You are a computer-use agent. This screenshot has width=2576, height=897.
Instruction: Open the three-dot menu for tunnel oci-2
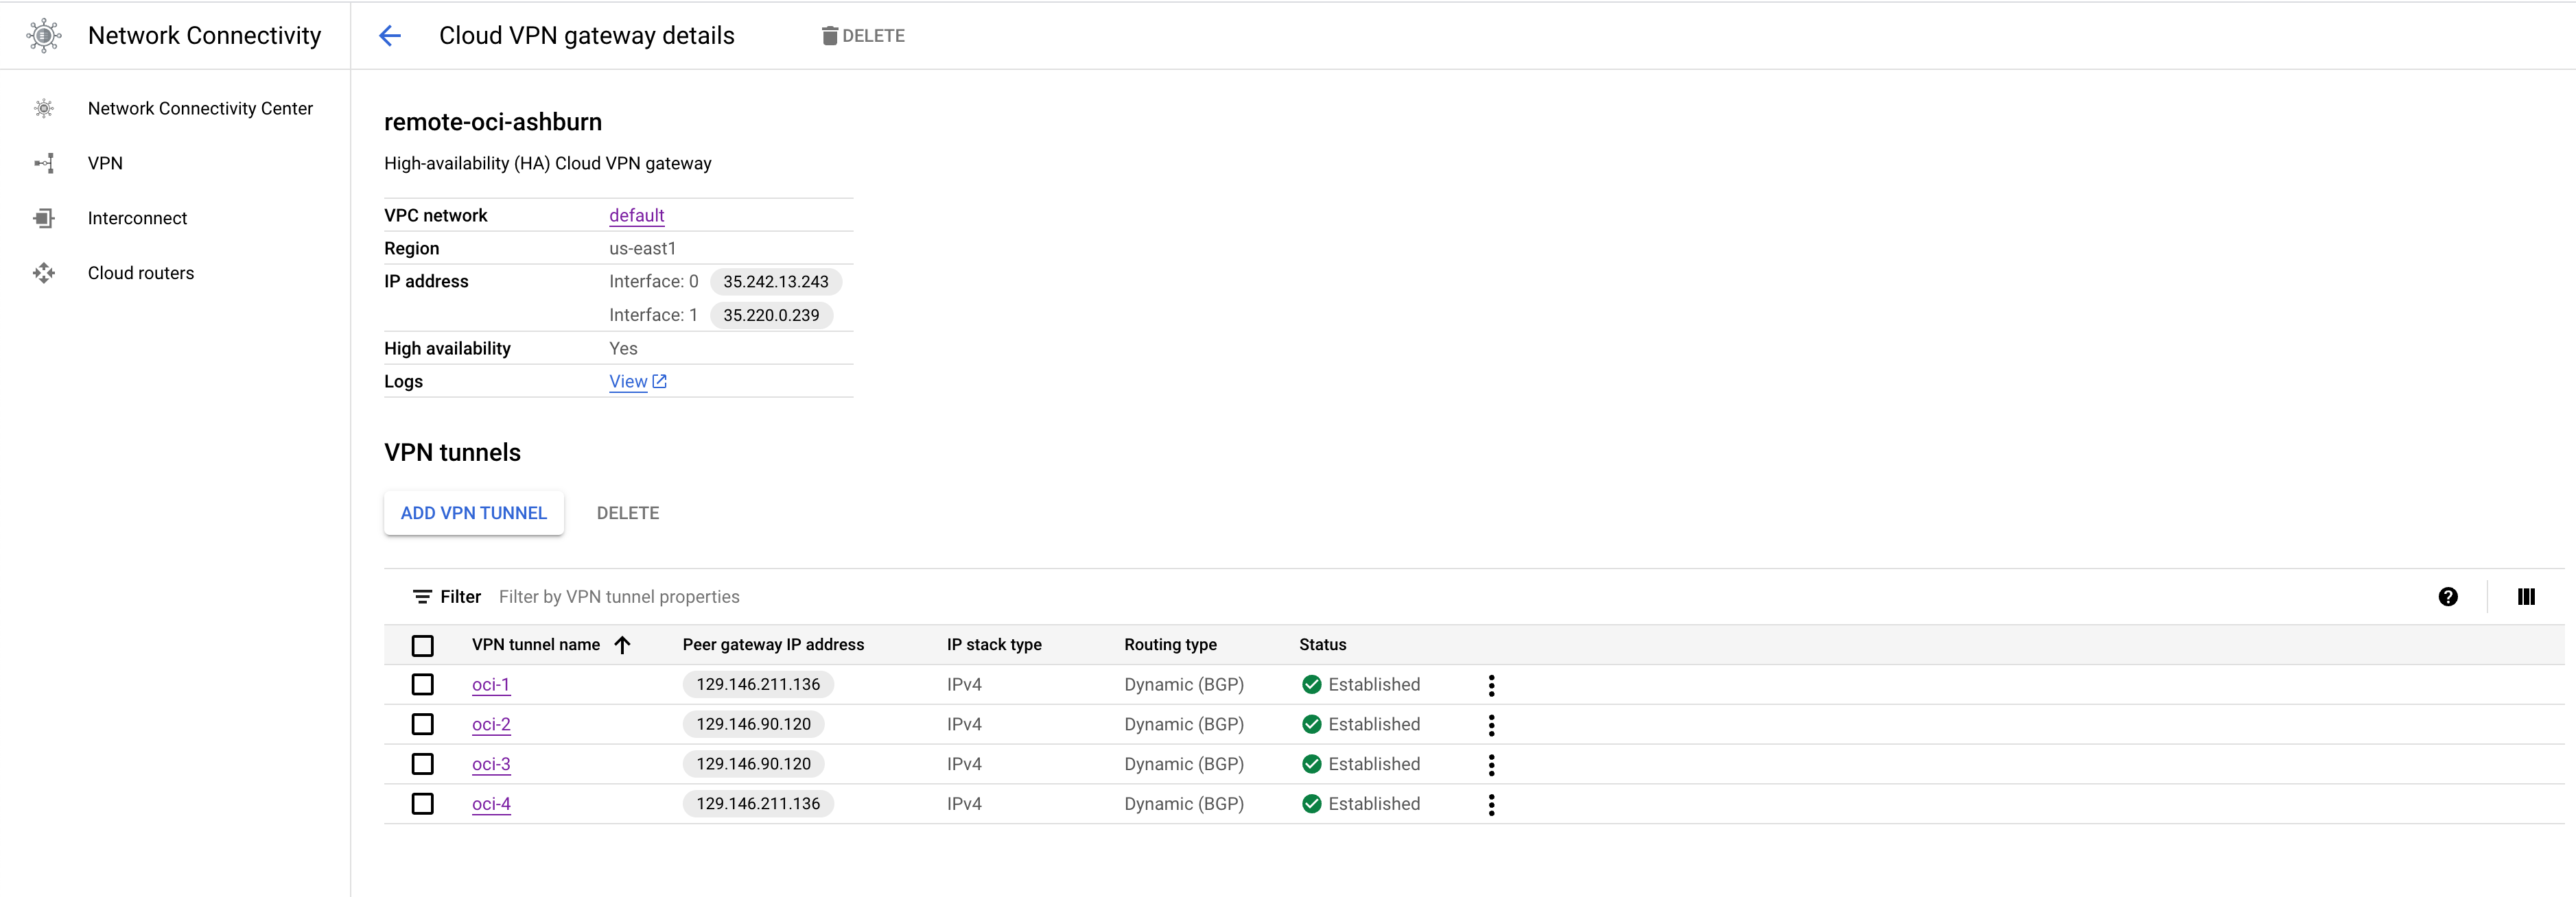pyautogui.click(x=1491, y=725)
